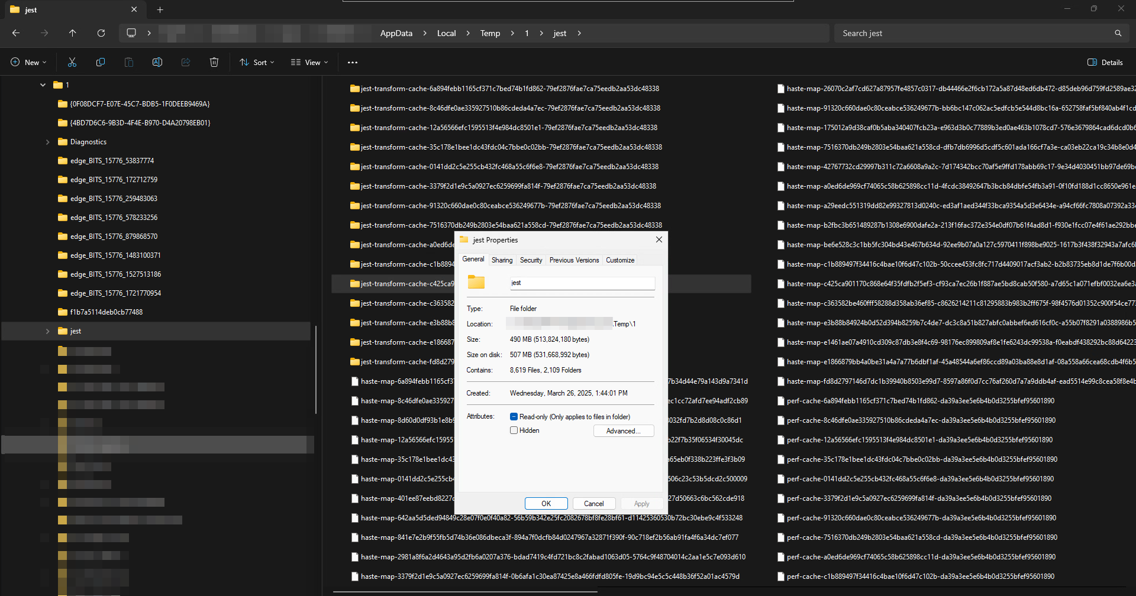Click the large folder icon in Properties

pos(476,282)
